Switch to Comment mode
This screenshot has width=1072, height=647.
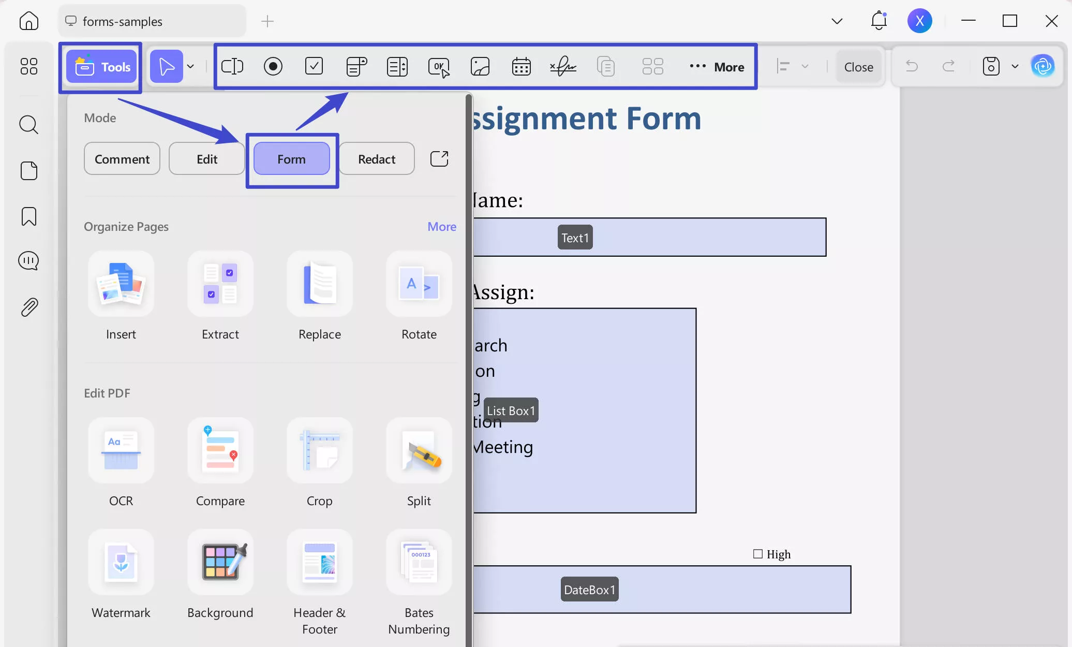click(x=122, y=158)
